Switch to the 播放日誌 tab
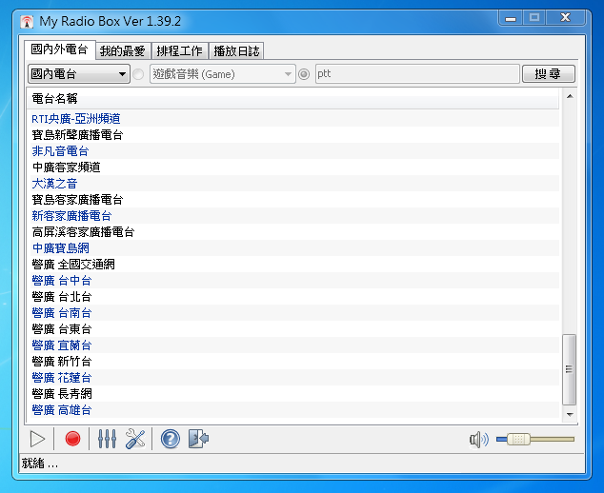The image size is (604, 493). pyautogui.click(x=236, y=50)
